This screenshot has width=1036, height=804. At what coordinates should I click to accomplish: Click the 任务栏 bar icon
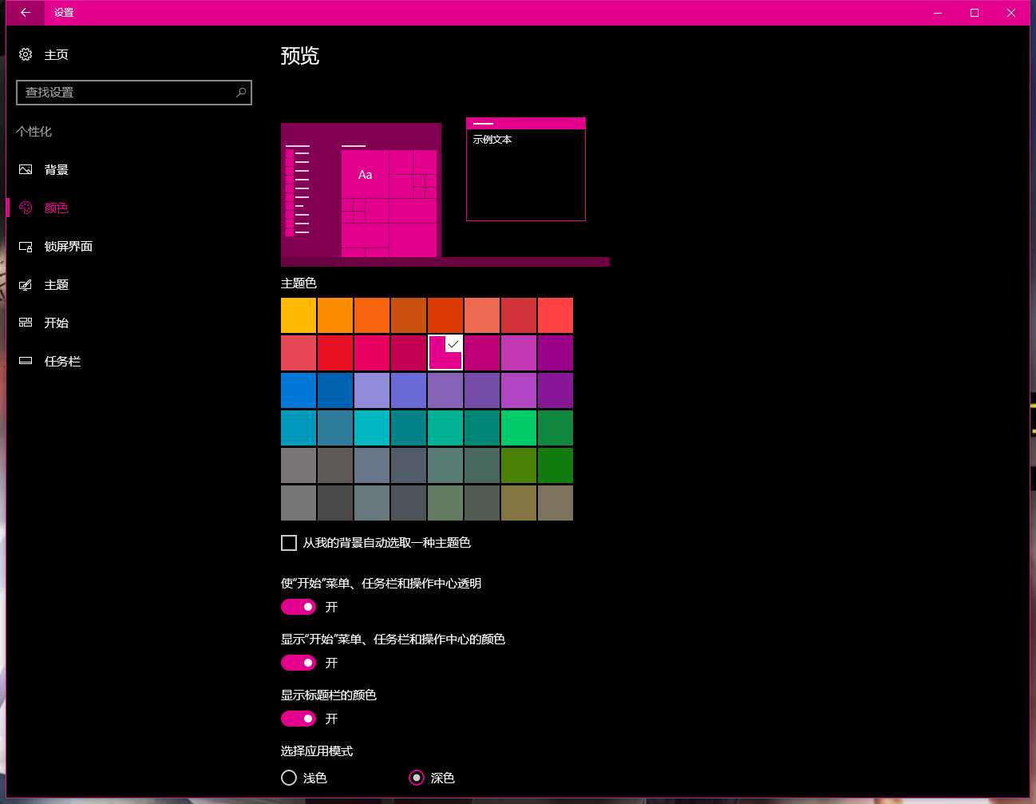26,361
